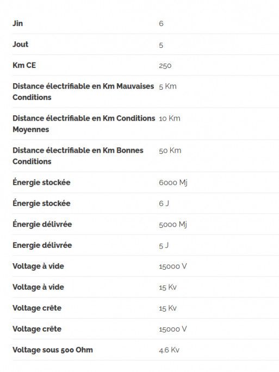Click the Km CE label
The image size is (279, 372).
click(x=24, y=65)
